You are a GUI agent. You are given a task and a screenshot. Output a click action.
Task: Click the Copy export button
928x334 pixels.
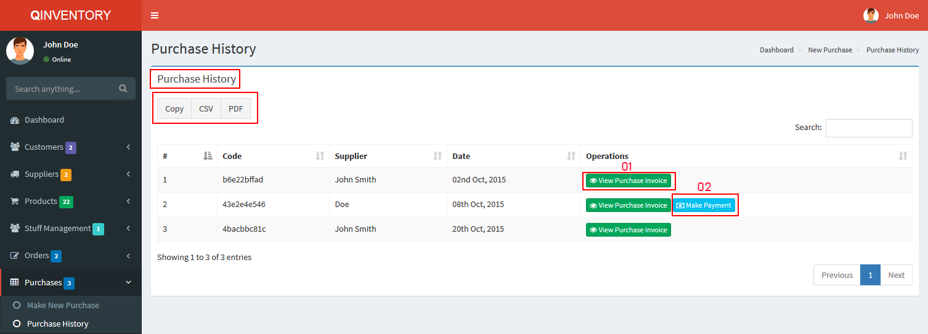coord(174,108)
